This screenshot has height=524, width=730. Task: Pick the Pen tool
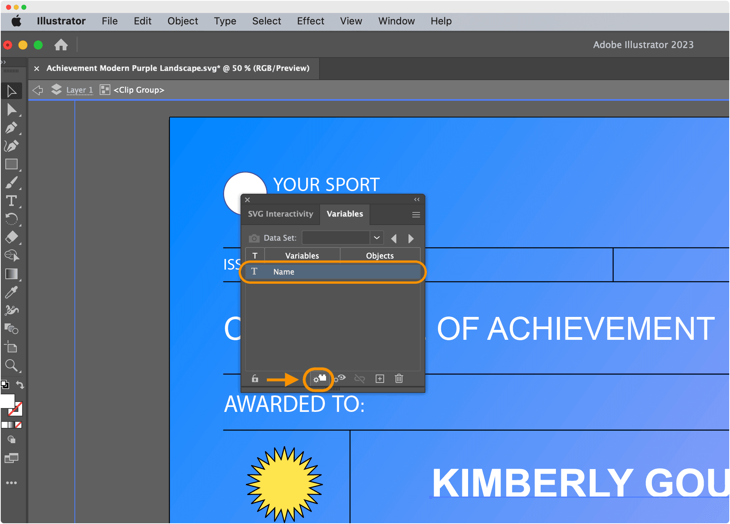(x=11, y=128)
